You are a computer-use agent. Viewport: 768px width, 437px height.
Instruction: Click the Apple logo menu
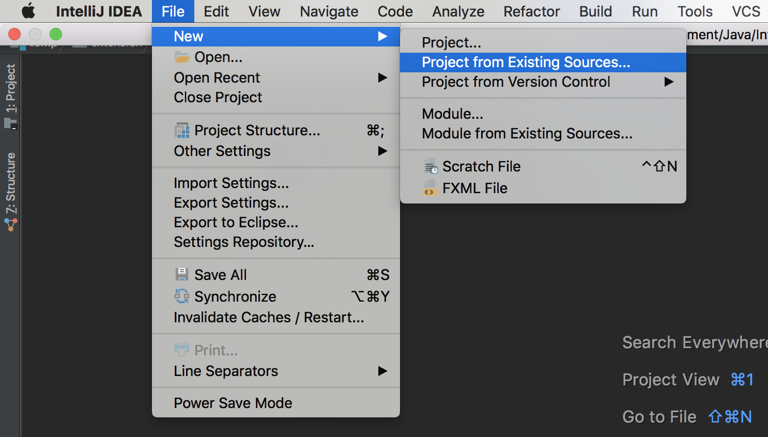[28, 11]
